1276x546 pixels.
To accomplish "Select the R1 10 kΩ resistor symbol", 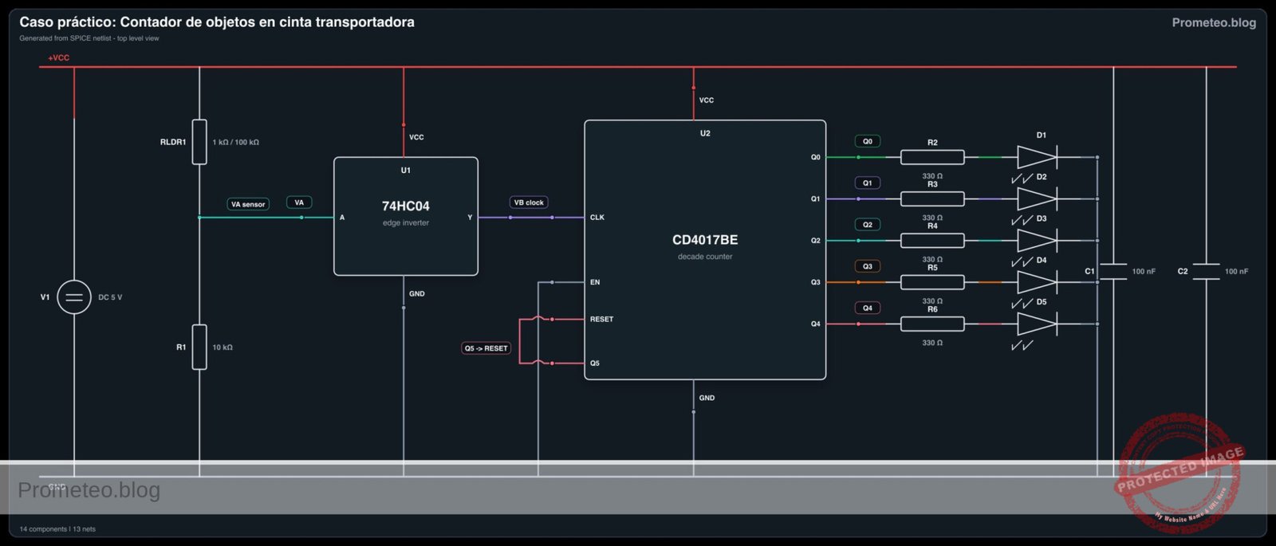I will point(199,347).
